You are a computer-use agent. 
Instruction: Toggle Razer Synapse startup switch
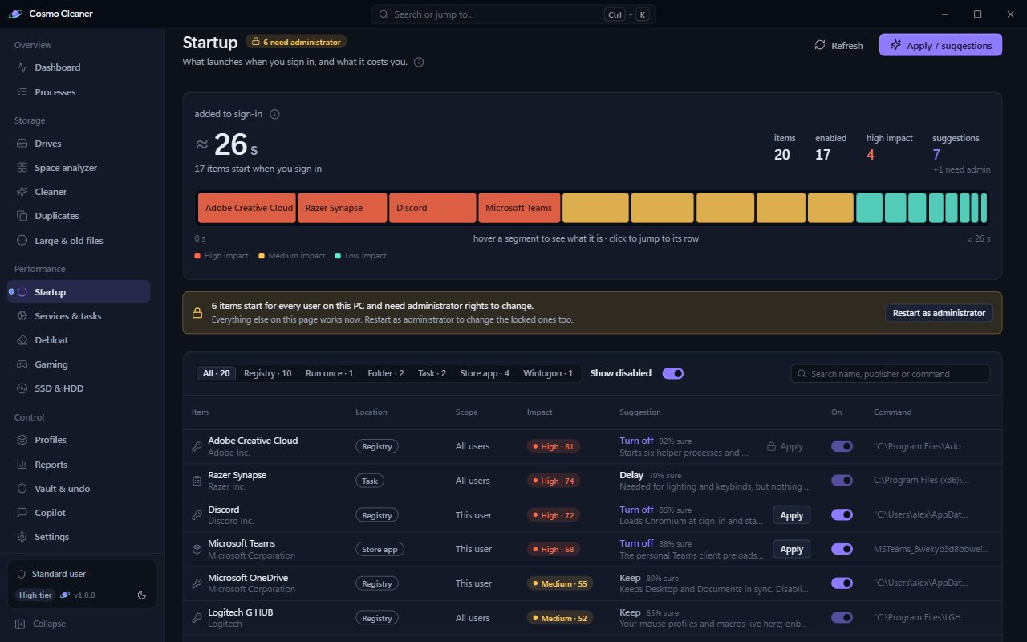point(842,481)
